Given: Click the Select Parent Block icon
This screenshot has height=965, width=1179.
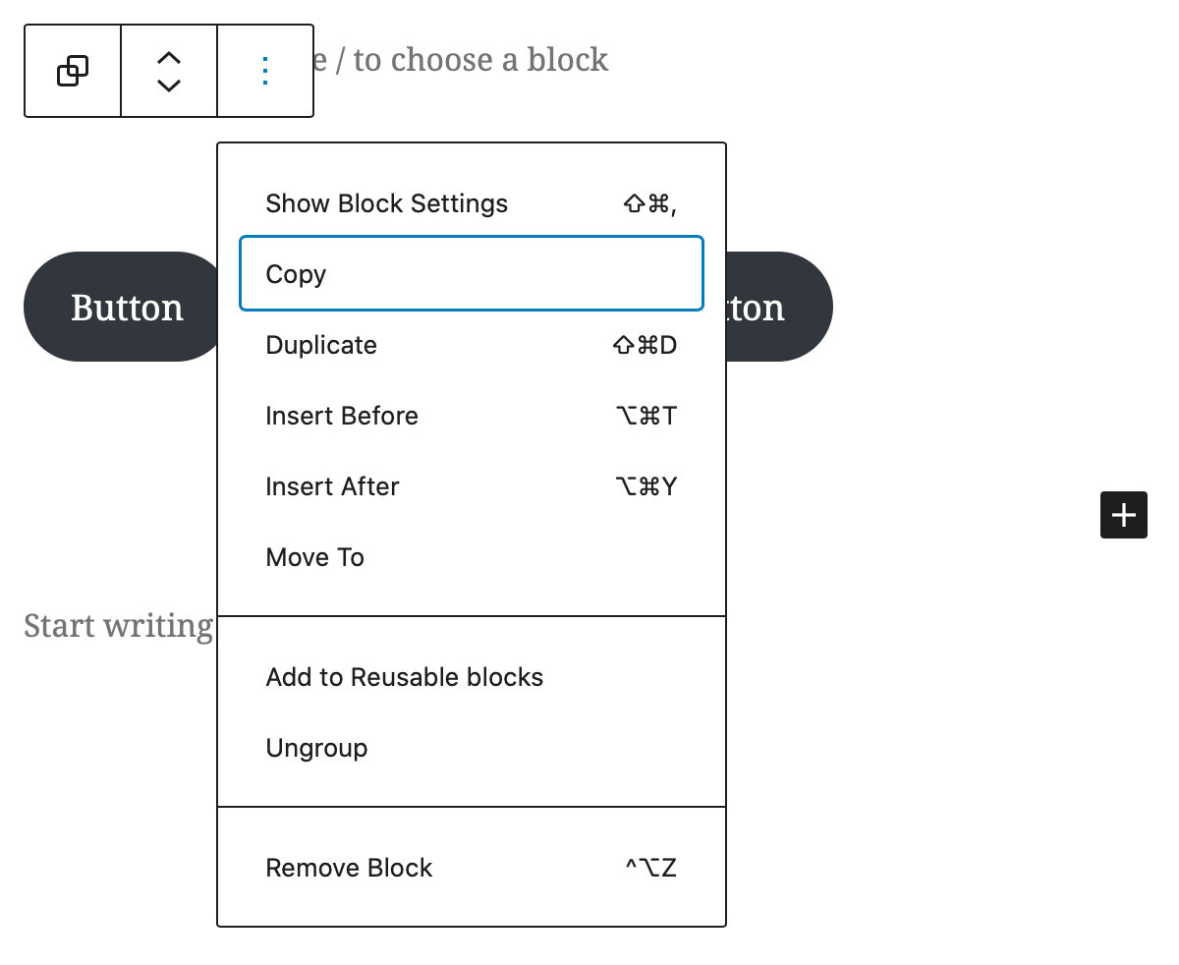Looking at the screenshot, I should point(72,70).
